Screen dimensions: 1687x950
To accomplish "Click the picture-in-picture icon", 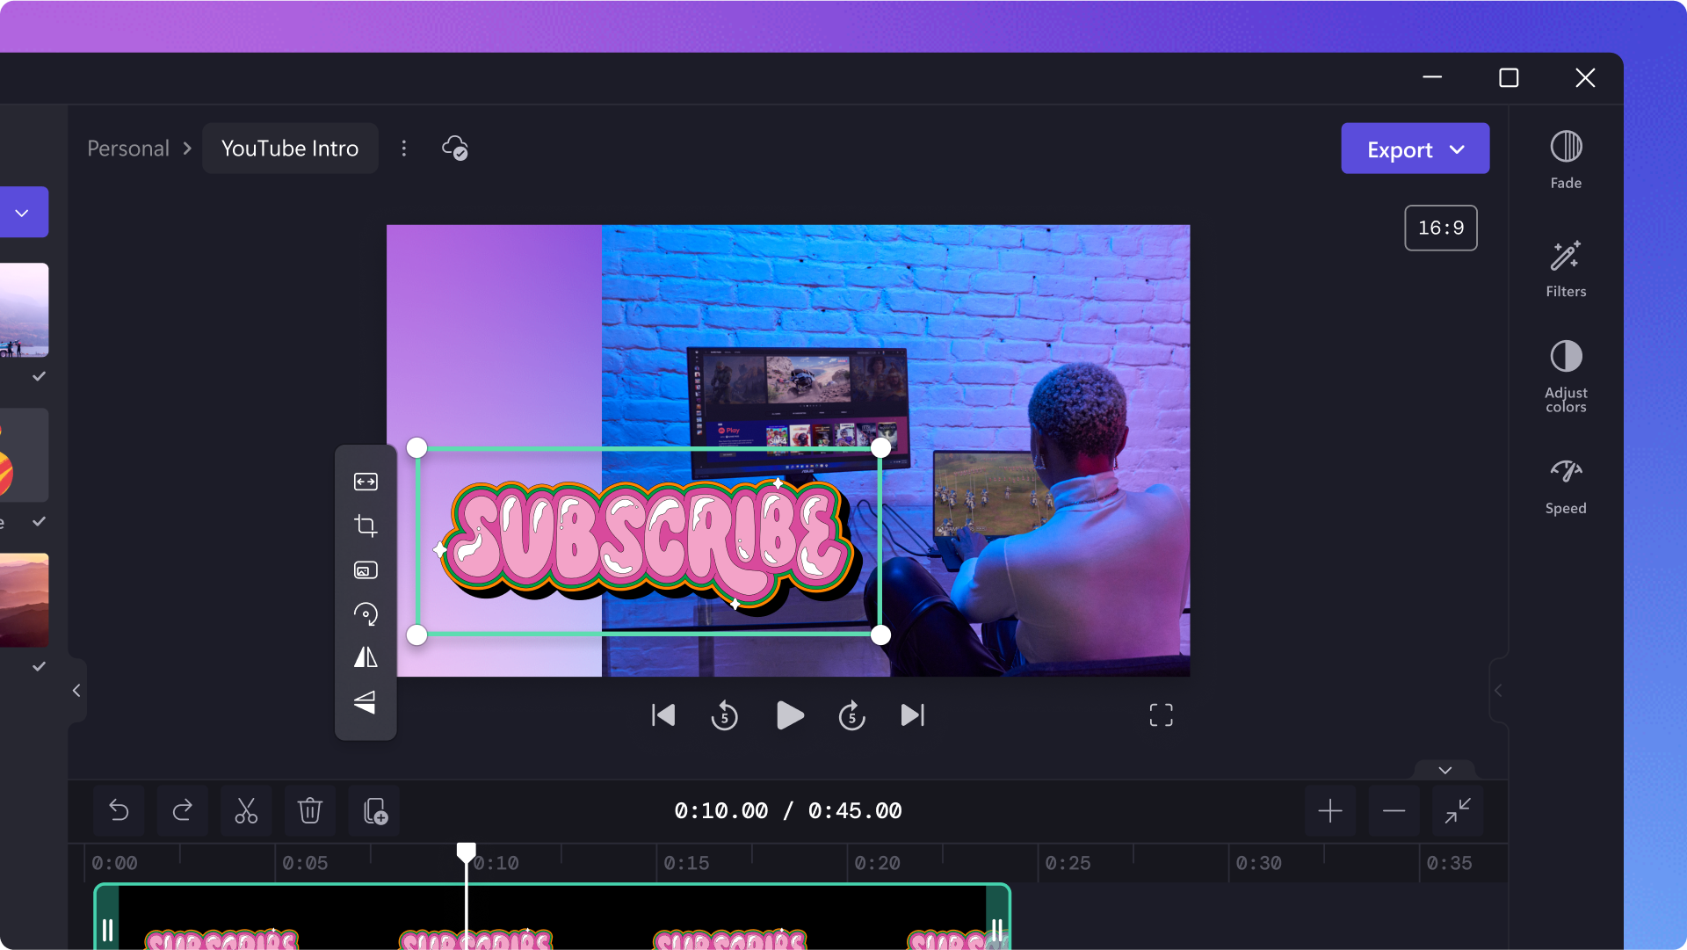I will [x=366, y=569].
